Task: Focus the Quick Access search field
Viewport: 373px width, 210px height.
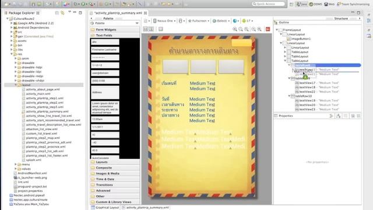Action: click(x=268, y=4)
